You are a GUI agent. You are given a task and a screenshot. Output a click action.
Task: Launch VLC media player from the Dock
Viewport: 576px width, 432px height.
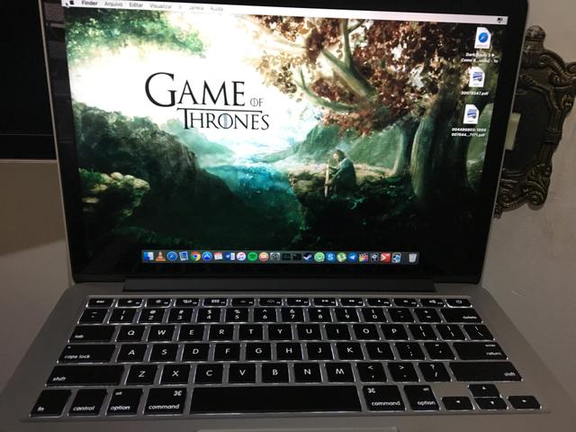click(x=160, y=256)
